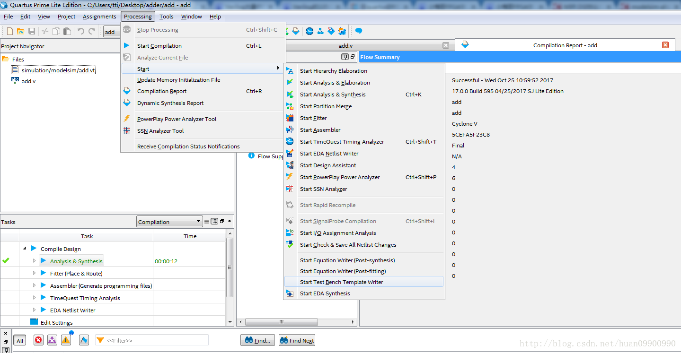Close the Compilation Report tab
Viewport: 681px width, 353px height.
(665, 45)
